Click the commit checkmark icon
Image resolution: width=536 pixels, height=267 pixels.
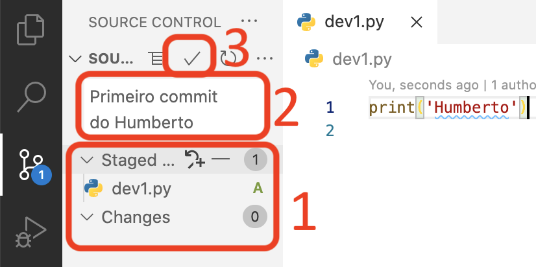(191, 59)
